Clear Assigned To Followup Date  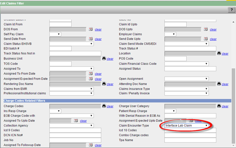98,145
